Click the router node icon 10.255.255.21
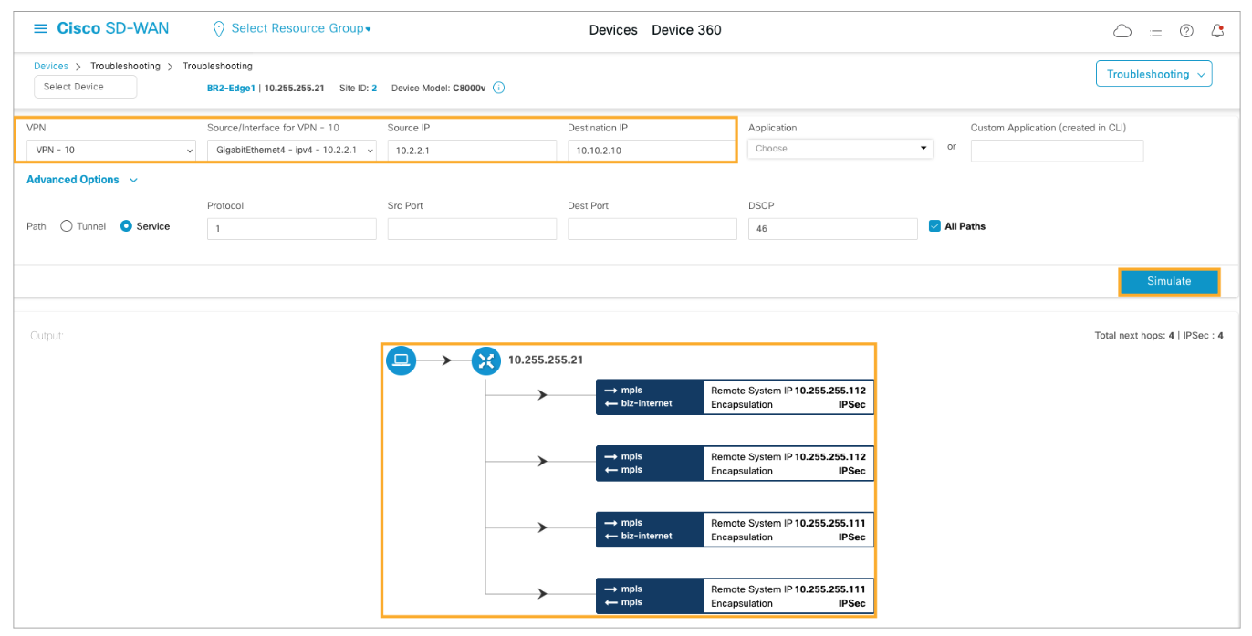 (x=486, y=360)
